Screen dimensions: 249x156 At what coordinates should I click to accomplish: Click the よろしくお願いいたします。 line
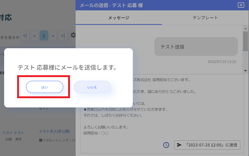tap(106, 127)
